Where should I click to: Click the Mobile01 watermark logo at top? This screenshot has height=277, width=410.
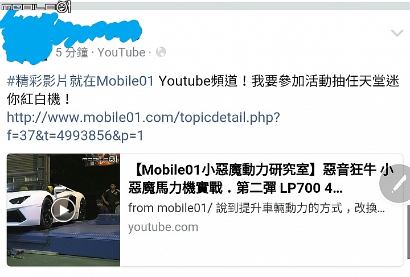pos(36,6)
